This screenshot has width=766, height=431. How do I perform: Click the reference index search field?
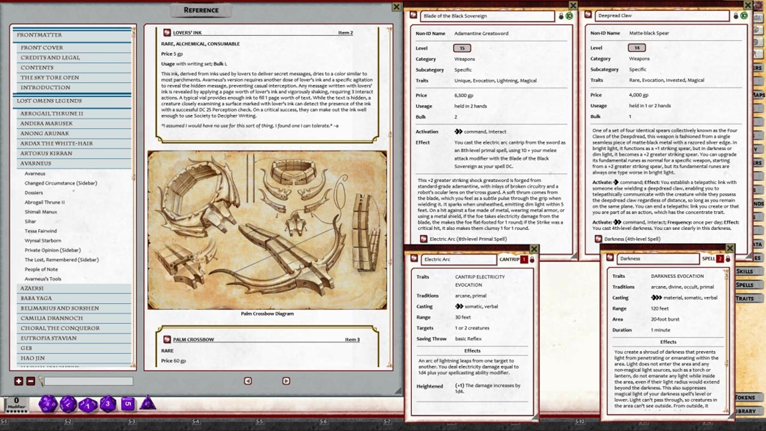pyautogui.click(x=88, y=381)
